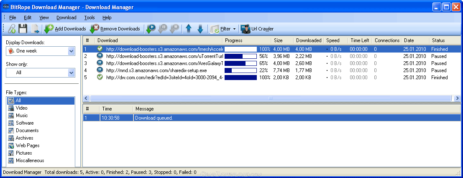This screenshot has height=178, width=463.
Task: Select the dw.com redir download URL
Action: click(x=164, y=78)
